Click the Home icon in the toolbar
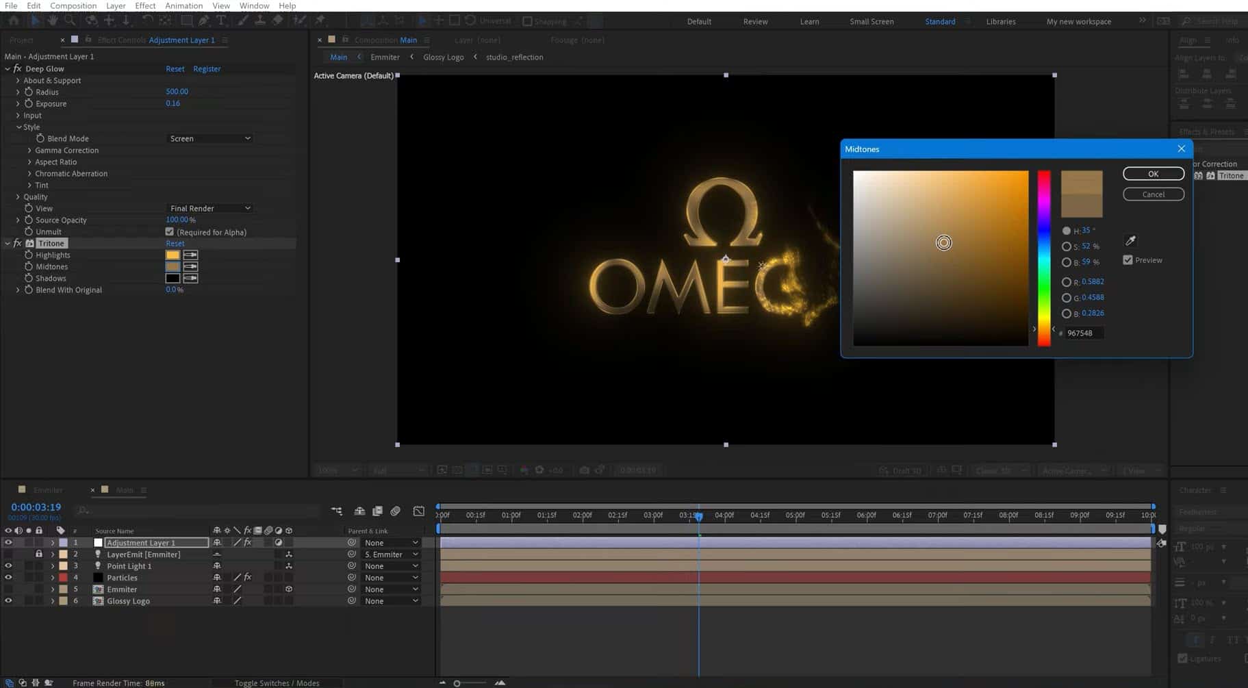Image resolution: width=1248 pixels, height=688 pixels. (x=14, y=21)
